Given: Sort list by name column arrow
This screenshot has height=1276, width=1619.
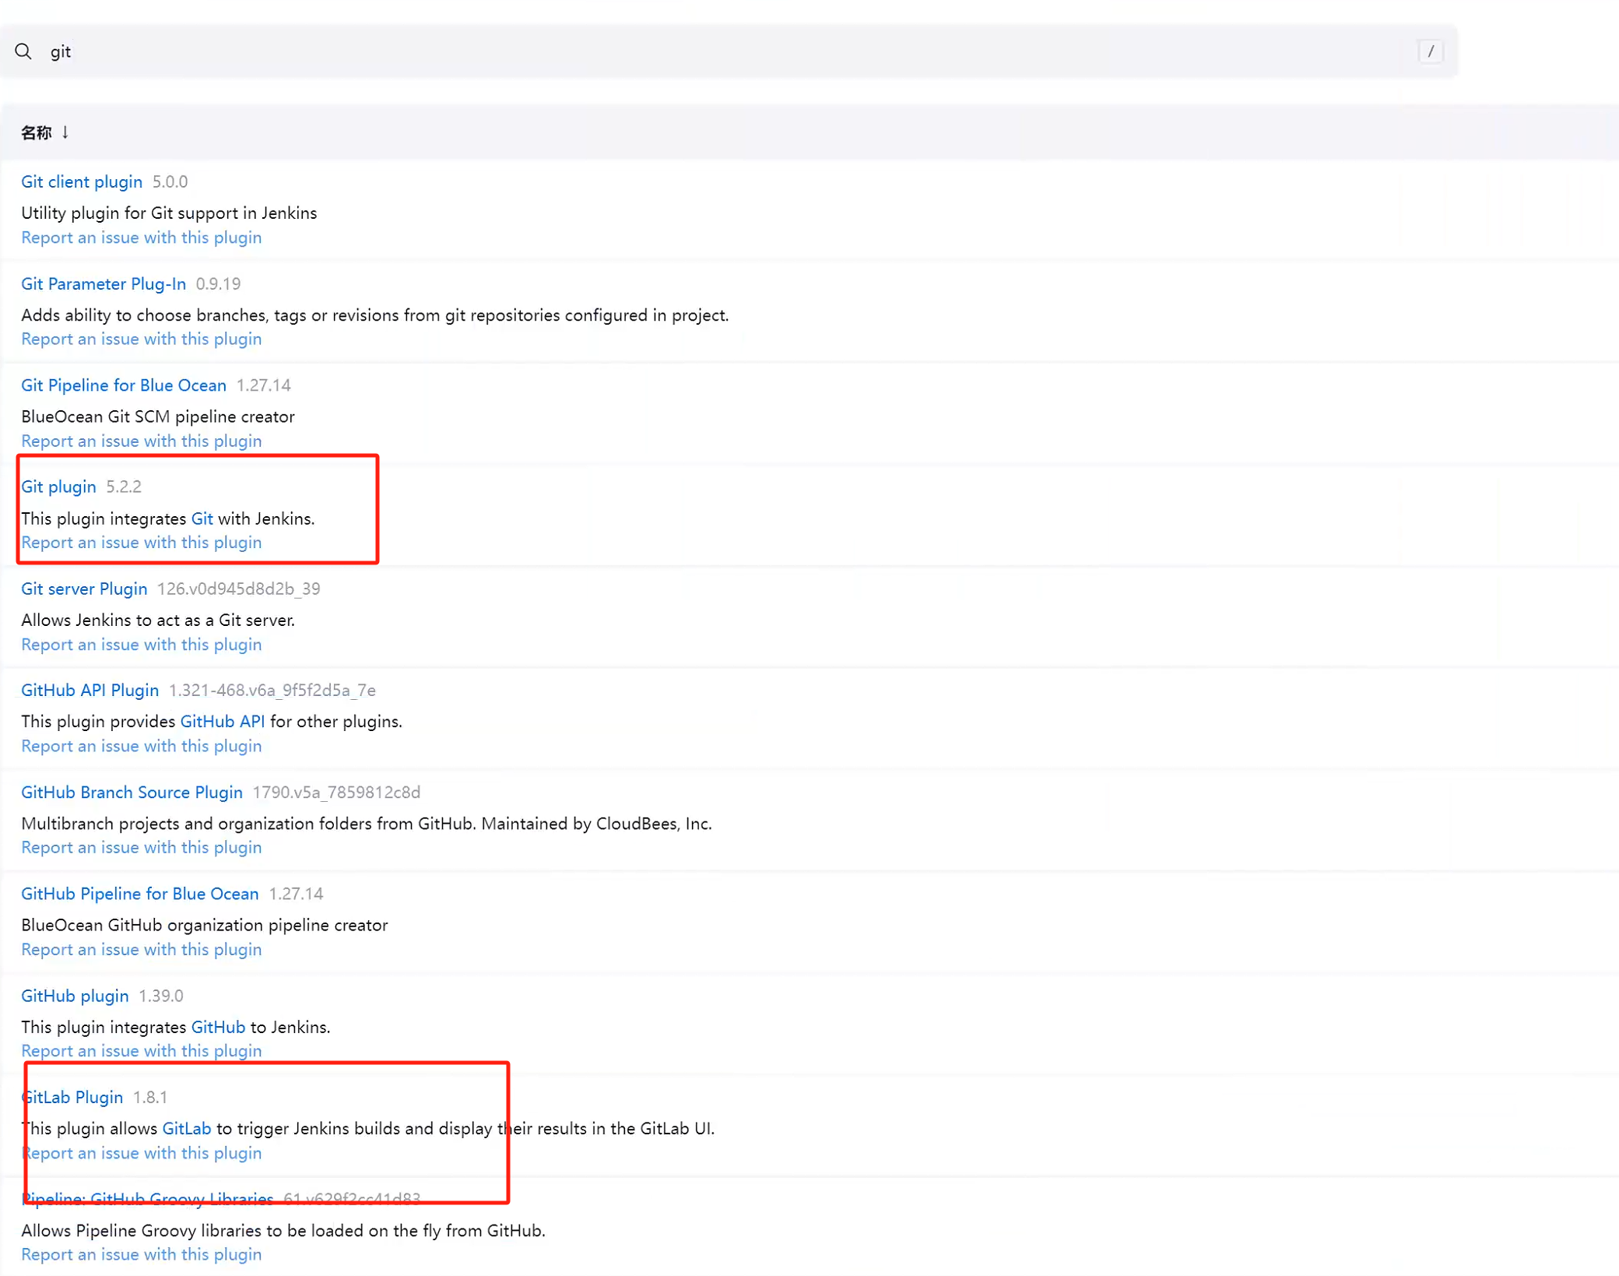Looking at the screenshot, I should pos(65,132).
